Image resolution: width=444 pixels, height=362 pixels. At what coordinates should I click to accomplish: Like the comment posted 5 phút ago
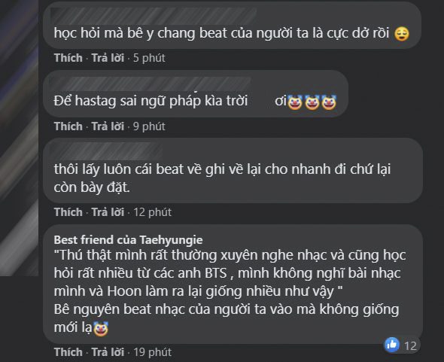click(68, 58)
